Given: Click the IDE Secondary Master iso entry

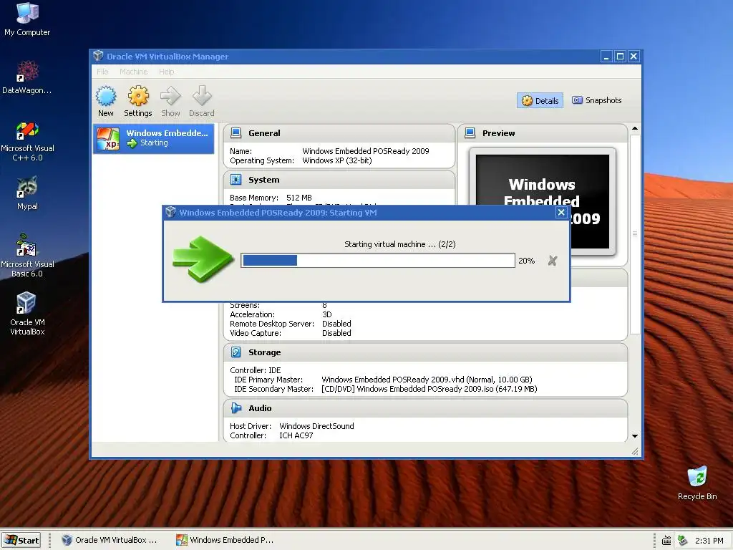Looking at the screenshot, I should [429, 389].
